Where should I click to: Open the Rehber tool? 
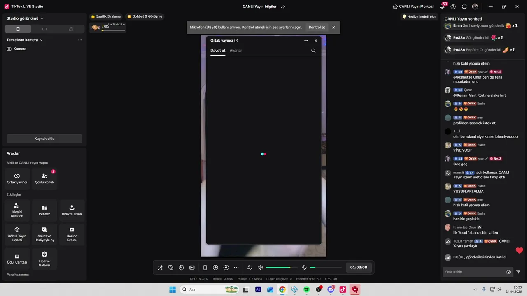[x=44, y=210]
